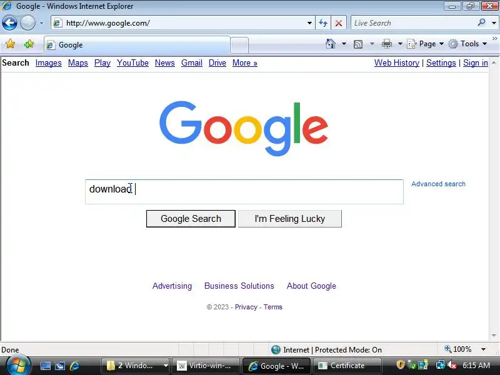This screenshot has height=375, width=500.
Task: Expand the feeds dropdown arrow
Action: click(372, 44)
